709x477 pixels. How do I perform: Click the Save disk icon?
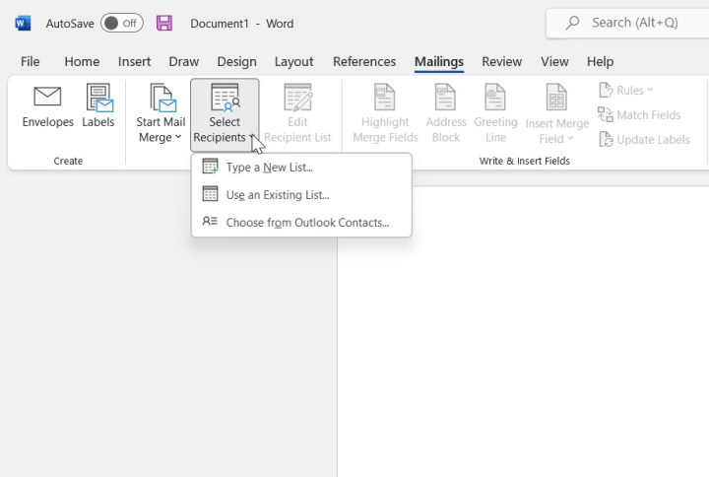tap(164, 23)
